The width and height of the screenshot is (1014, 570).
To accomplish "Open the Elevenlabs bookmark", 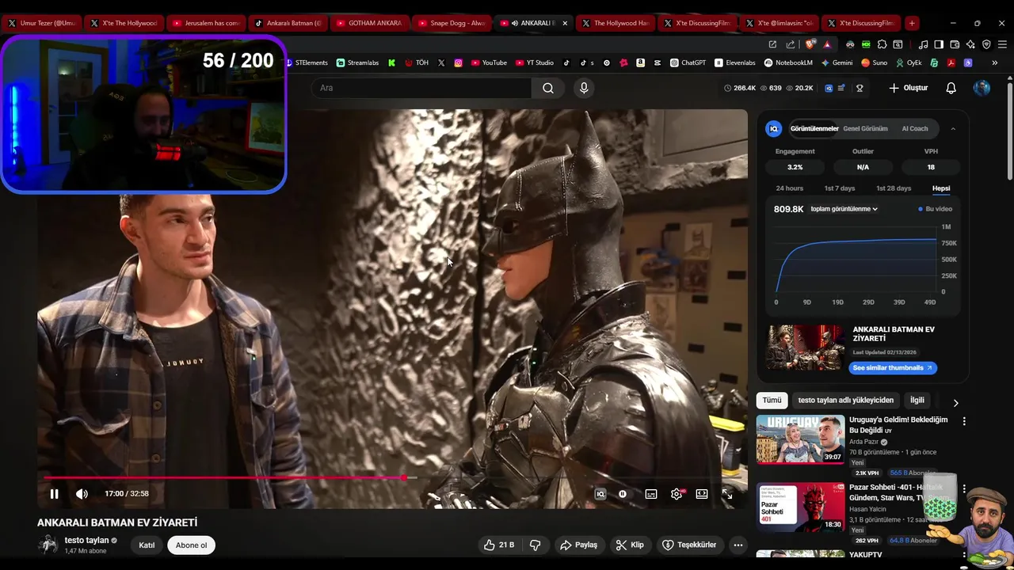I will (734, 63).
